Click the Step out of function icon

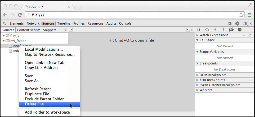click(x=223, y=30)
